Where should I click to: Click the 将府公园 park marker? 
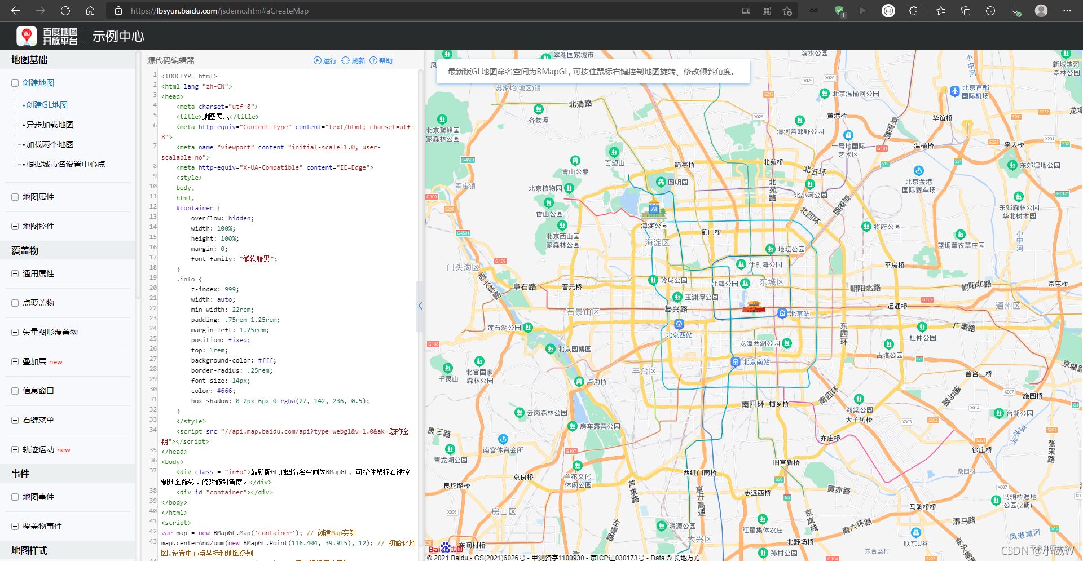point(866,226)
